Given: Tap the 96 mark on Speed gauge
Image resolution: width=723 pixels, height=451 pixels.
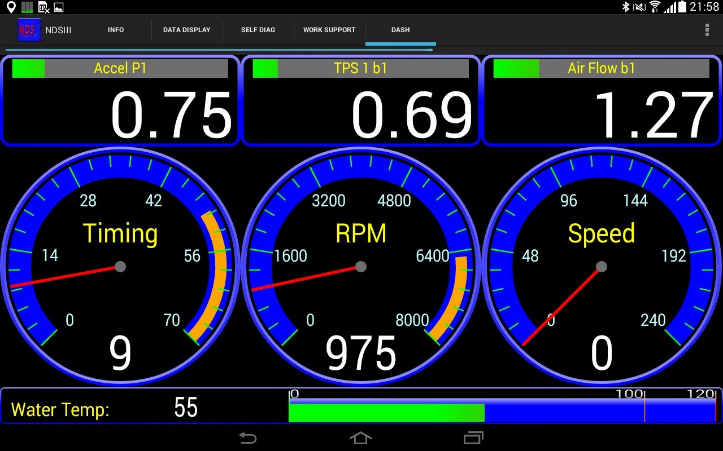Looking at the screenshot, I should 569,201.
